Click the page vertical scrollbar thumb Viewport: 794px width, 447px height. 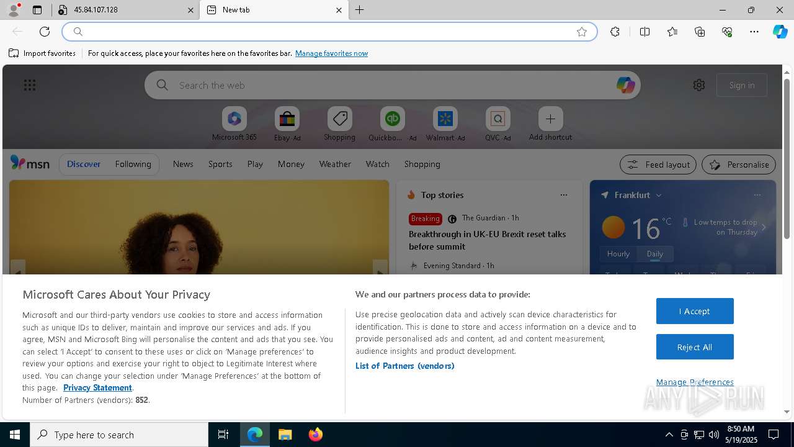pyautogui.click(x=787, y=158)
